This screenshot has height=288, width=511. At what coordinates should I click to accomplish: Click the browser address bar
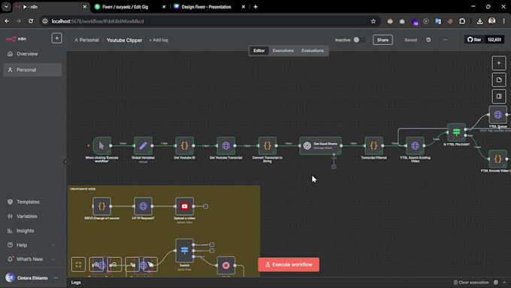(x=209, y=21)
